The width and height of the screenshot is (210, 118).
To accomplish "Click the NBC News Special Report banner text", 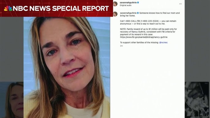I will (61, 9).
